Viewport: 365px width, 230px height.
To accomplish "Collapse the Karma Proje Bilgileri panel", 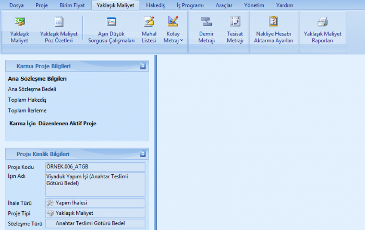I will [x=142, y=66].
